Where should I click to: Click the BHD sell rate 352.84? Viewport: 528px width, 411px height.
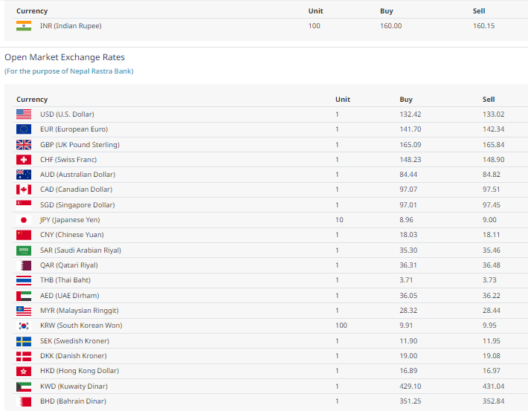point(493,401)
